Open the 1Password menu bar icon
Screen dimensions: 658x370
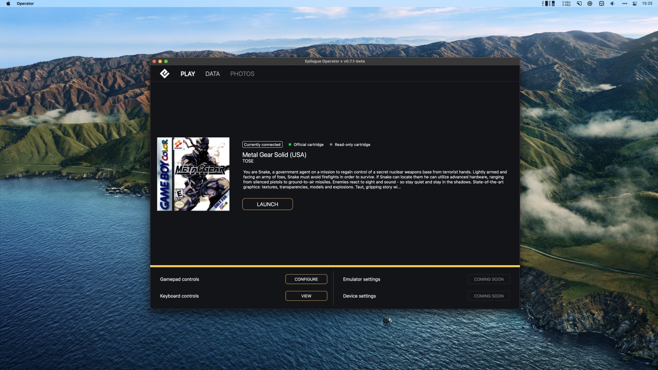click(590, 3)
